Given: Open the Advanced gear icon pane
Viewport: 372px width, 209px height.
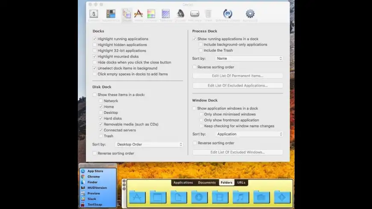Looking at the screenshot, I should coord(250,14).
